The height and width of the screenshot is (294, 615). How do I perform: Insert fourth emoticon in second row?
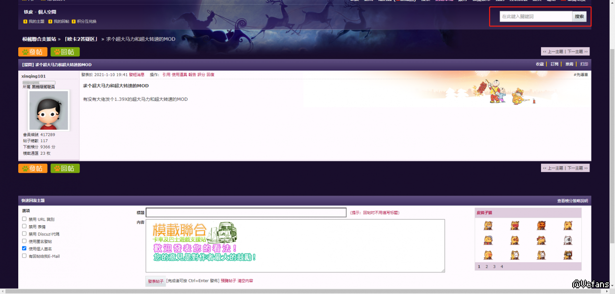(568, 240)
